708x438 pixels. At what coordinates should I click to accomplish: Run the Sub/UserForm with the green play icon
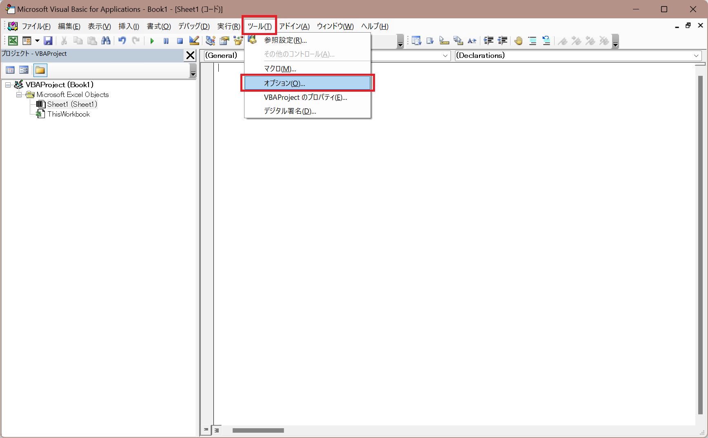click(x=152, y=41)
